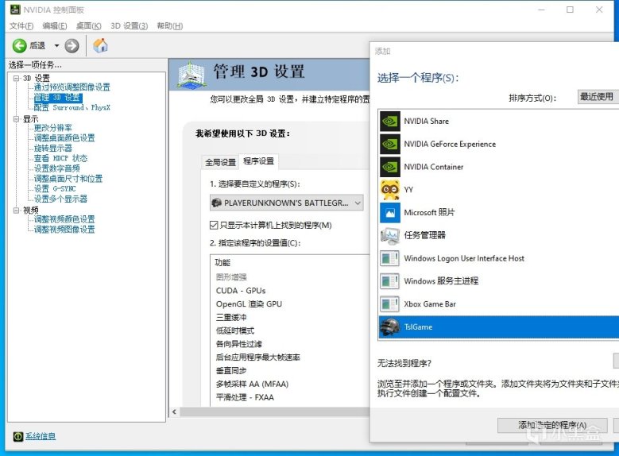The height and width of the screenshot is (456, 619).
Task: Click the 任务管理器 icon
Action: tap(389, 236)
